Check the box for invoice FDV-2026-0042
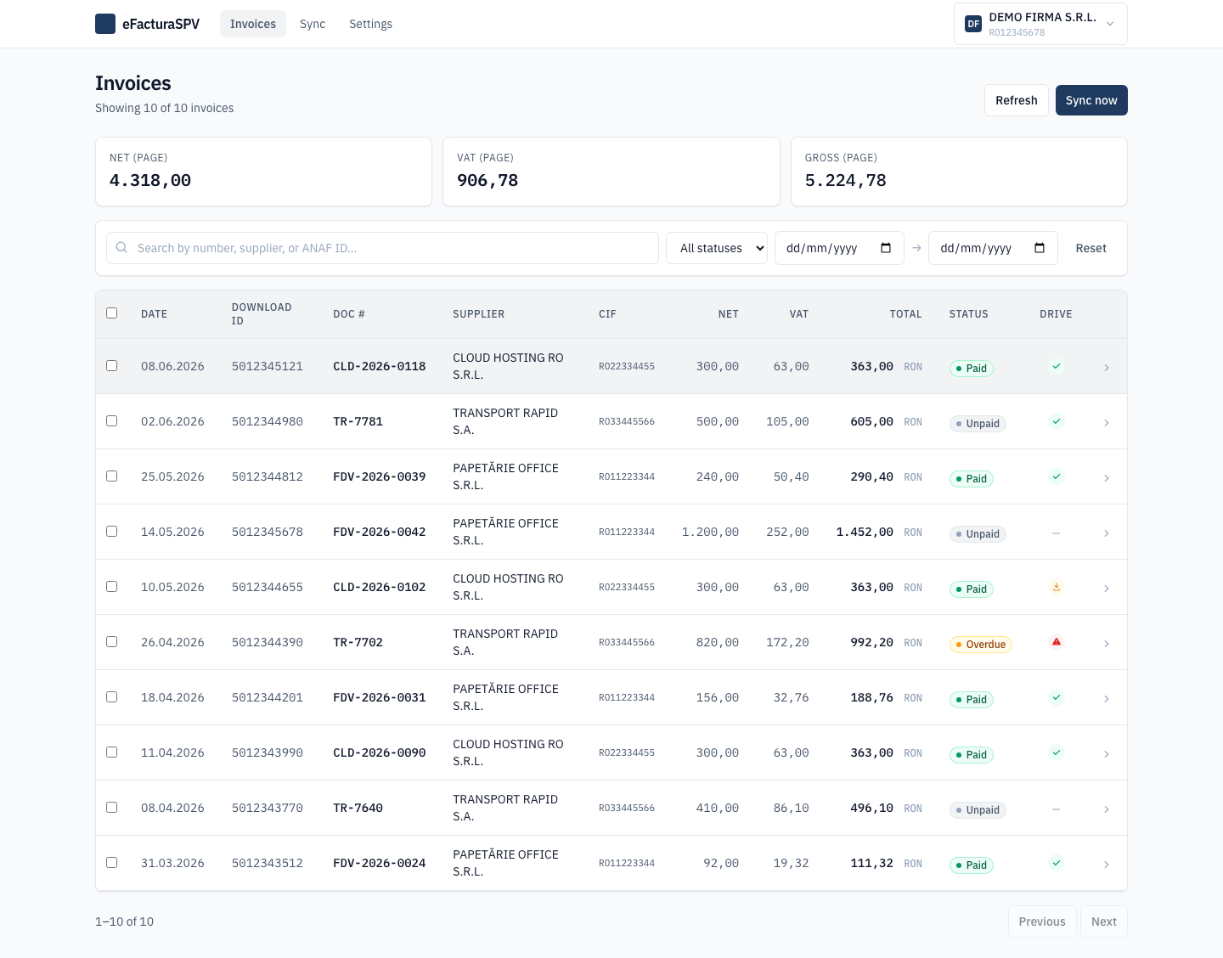The image size is (1223, 958). [x=111, y=531]
